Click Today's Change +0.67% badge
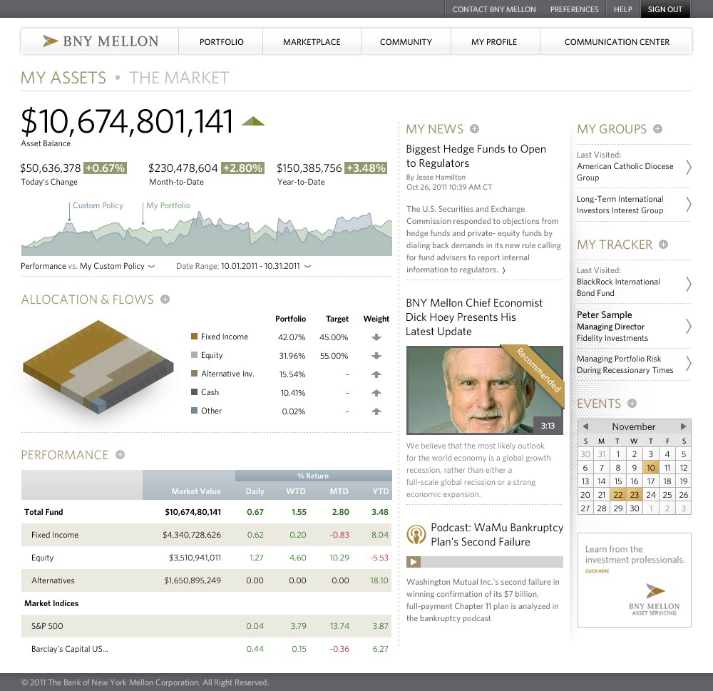This screenshot has height=691, width=713. click(x=105, y=168)
